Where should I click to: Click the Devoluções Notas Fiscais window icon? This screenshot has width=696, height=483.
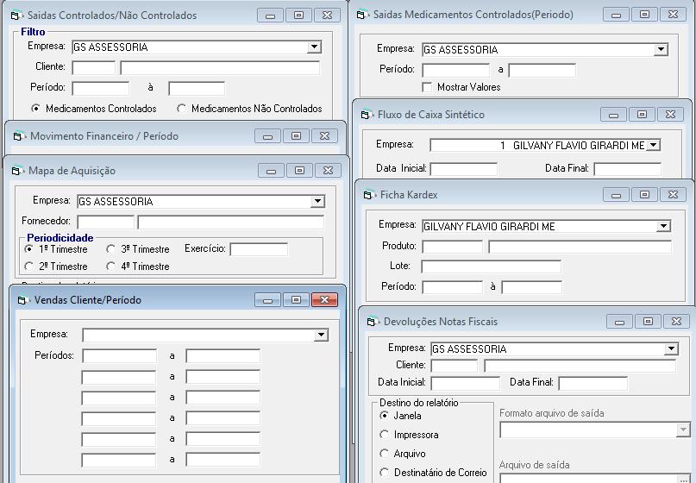tap(372, 322)
